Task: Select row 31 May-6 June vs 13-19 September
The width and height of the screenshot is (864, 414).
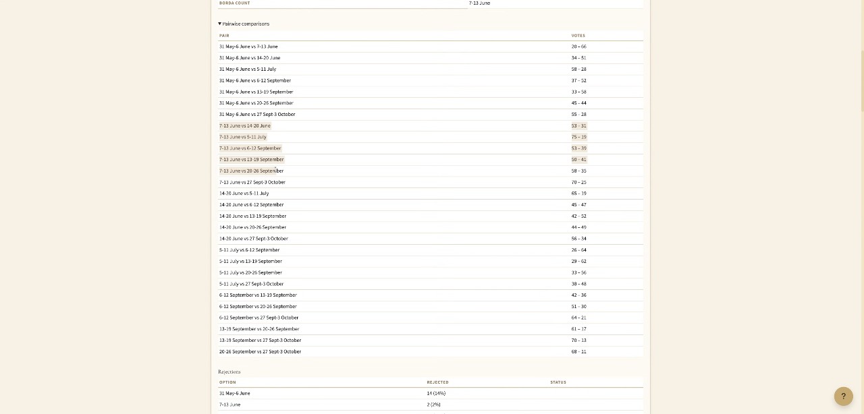Action: tap(431, 92)
